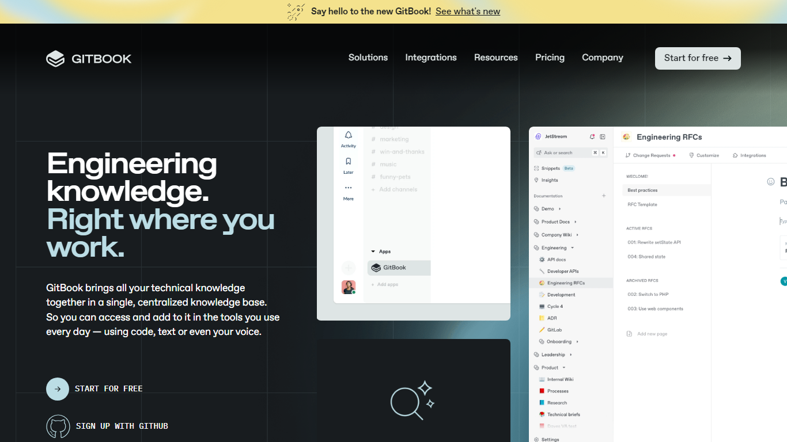Click the JetStream notification bell icon
This screenshot has height=442, width=787.
pyautogui.click(x=592, y=137)
